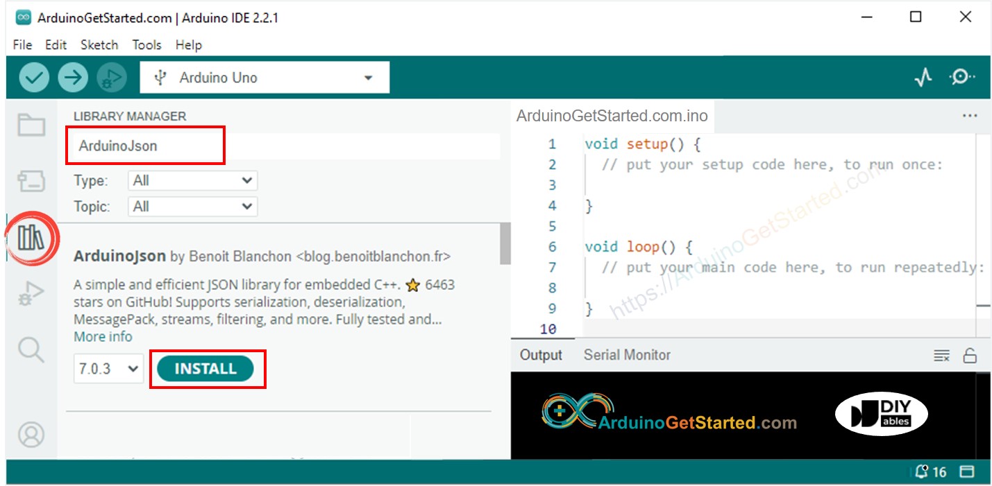The height and width of the screenshot is (486, 992).
Task: Open the library version dropdown showing 7.0.3
Action: (108, 368)
